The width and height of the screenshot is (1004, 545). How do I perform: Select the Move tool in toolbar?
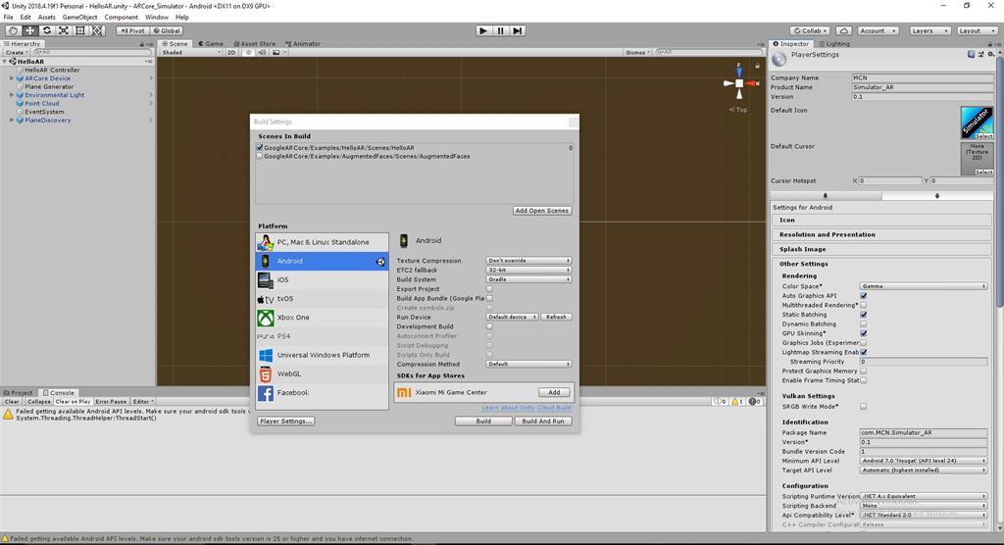tap(29, 30)
